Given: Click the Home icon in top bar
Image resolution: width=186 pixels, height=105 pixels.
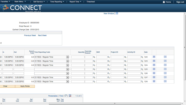Looking at the screenshot, I should point(164,2).
